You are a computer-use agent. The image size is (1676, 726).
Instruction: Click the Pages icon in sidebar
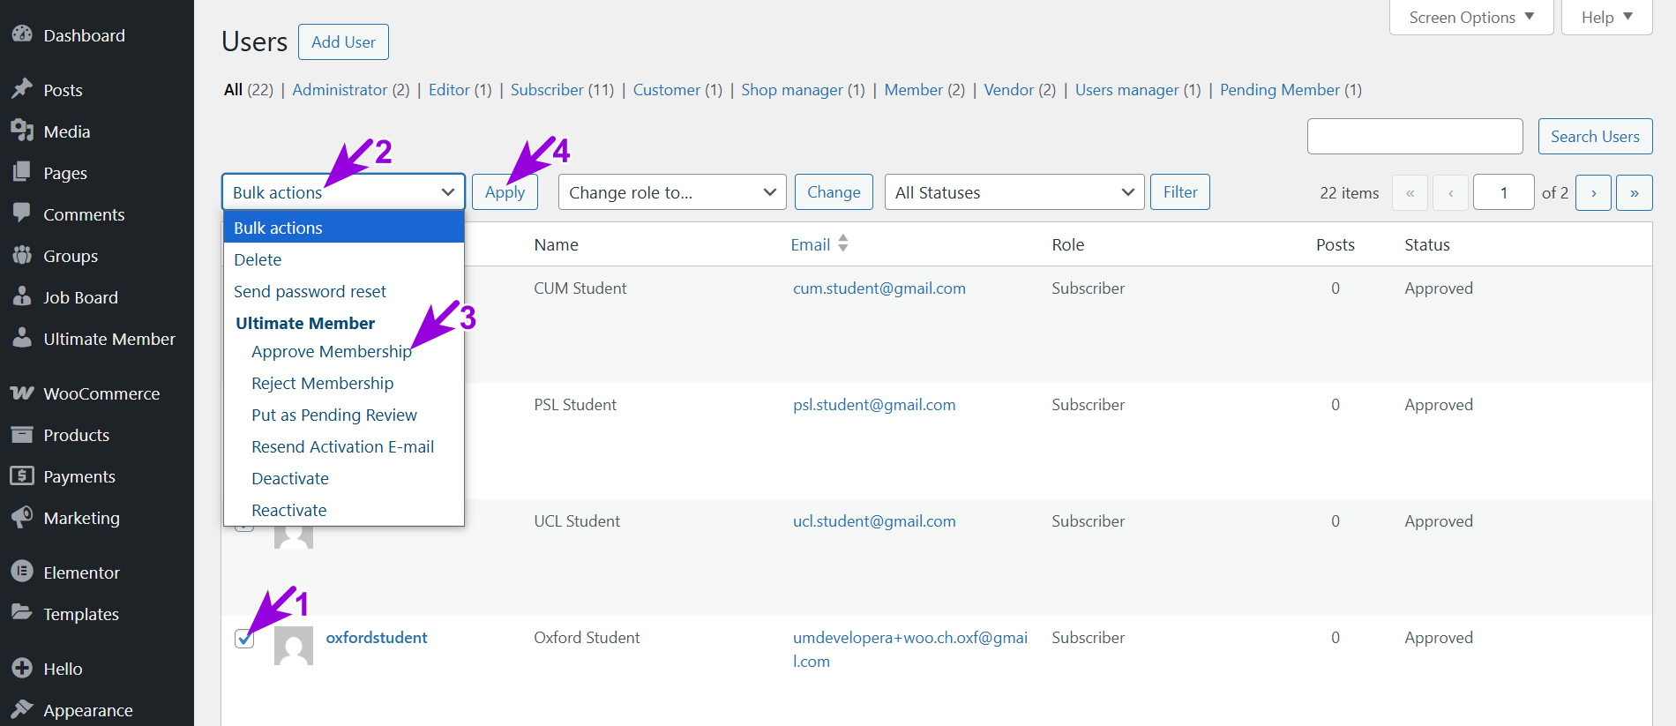[x=22, y=172]
